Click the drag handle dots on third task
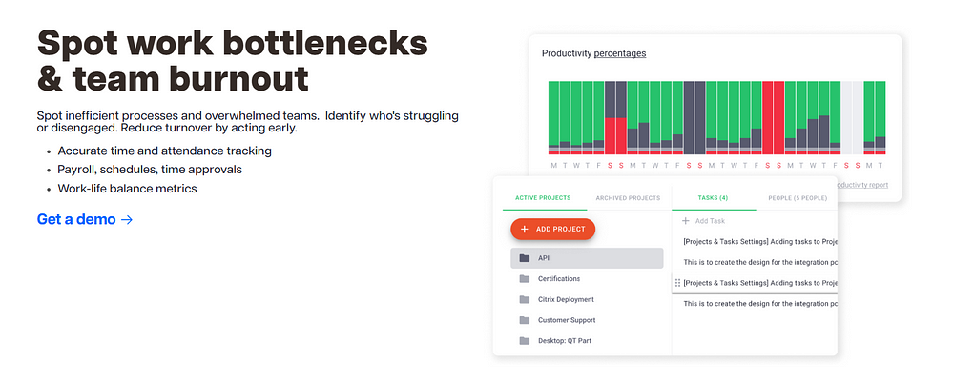Viewport: 954px width, 383px height. 677,283
